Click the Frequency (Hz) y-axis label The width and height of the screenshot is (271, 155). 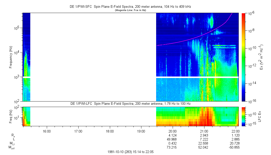(11, 57)
